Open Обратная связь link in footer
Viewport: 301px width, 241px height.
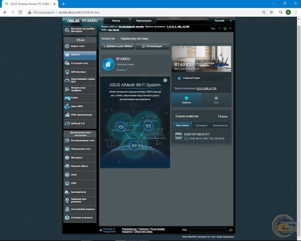point(143,231)
